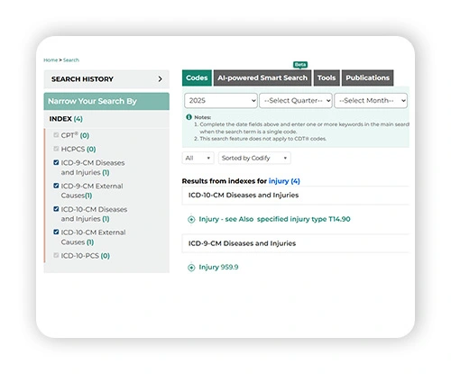The width and height of the screenshot is (451, 374).
Task: Expand the Injury 959.9 plus icon
Action: pyautogui.click(x=191, y=268)
